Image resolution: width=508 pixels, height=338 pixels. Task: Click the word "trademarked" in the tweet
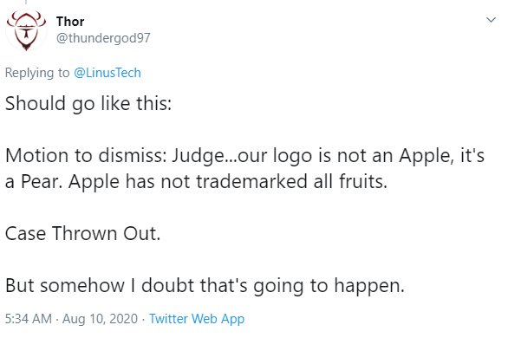click(251, 181)
